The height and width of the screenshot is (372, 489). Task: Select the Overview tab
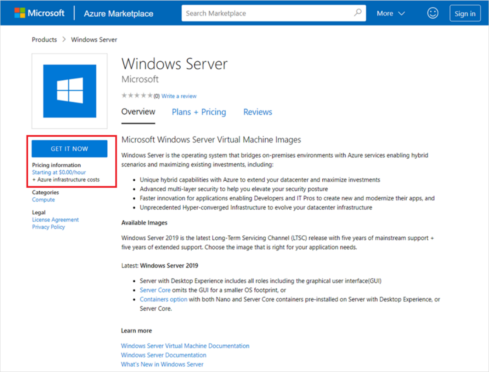coord(138,112)
